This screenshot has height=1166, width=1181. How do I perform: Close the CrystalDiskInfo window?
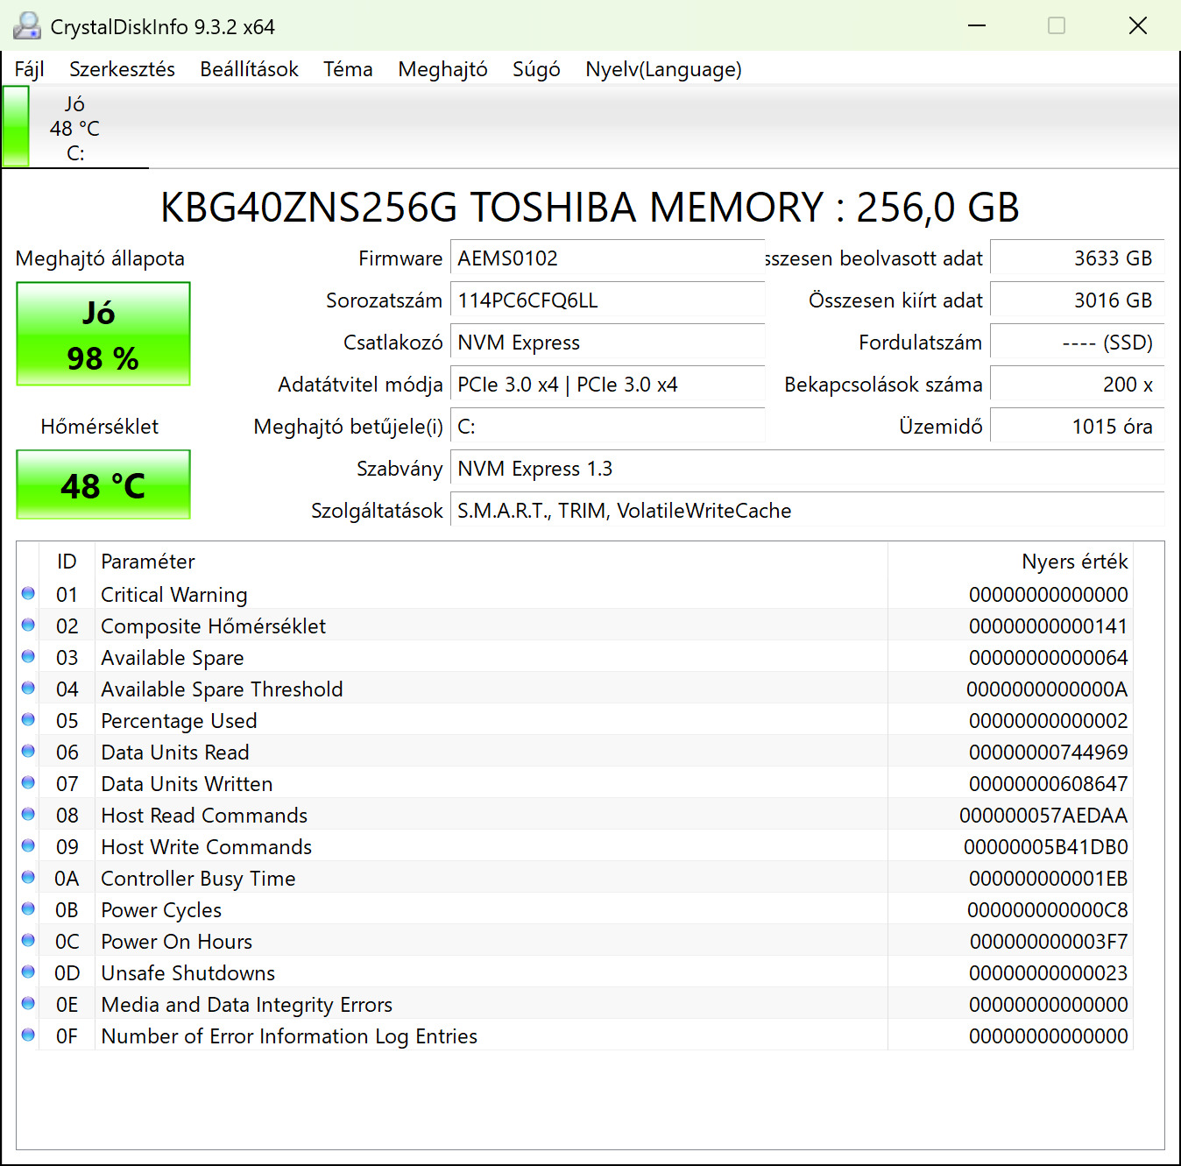coord(1138,25)
